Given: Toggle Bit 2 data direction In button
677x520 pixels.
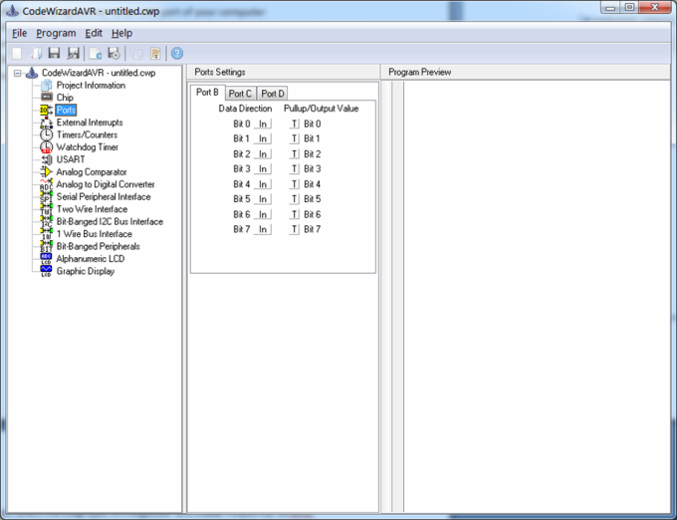Looking at the screenshot, I should coord(263,154).
